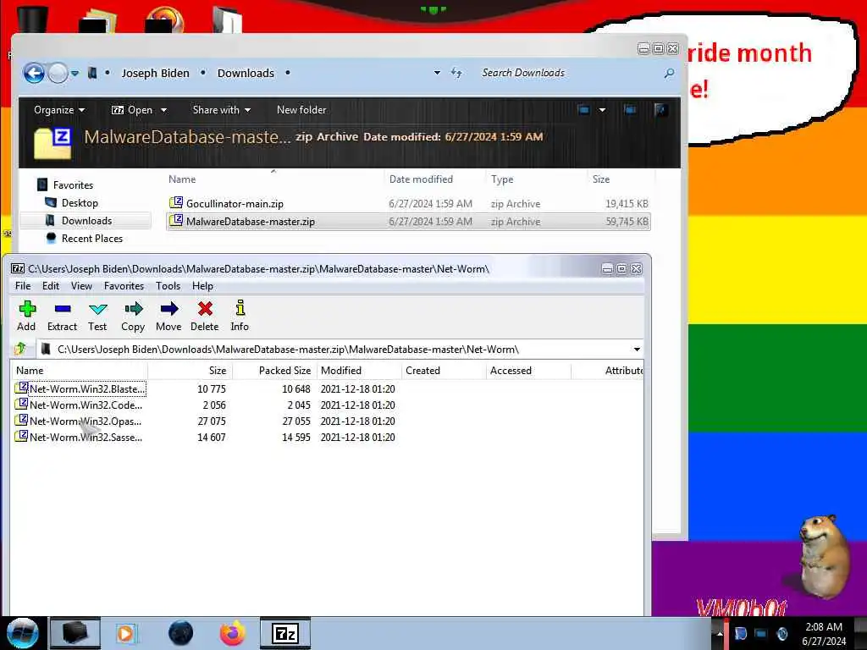Click the network icon in system tray

pyautogui.click(x=761, y=633)
